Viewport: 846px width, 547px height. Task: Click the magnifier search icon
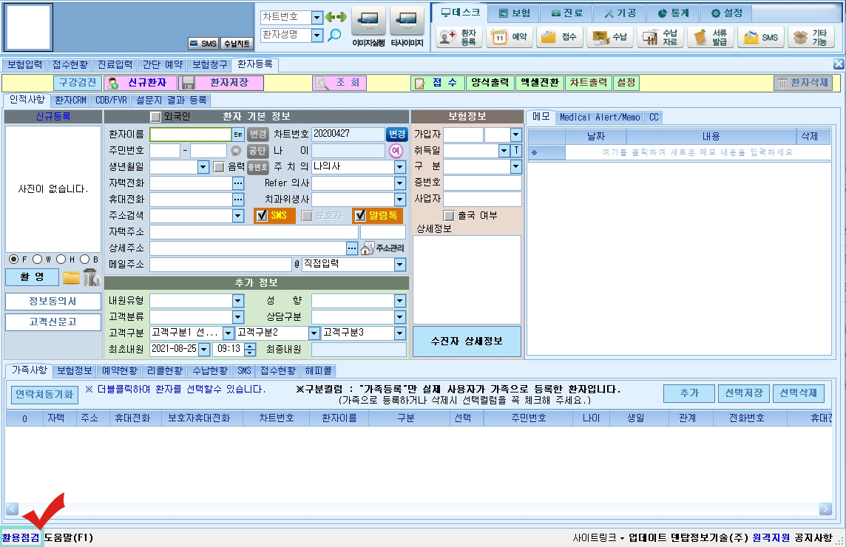[x=335, y=35]
